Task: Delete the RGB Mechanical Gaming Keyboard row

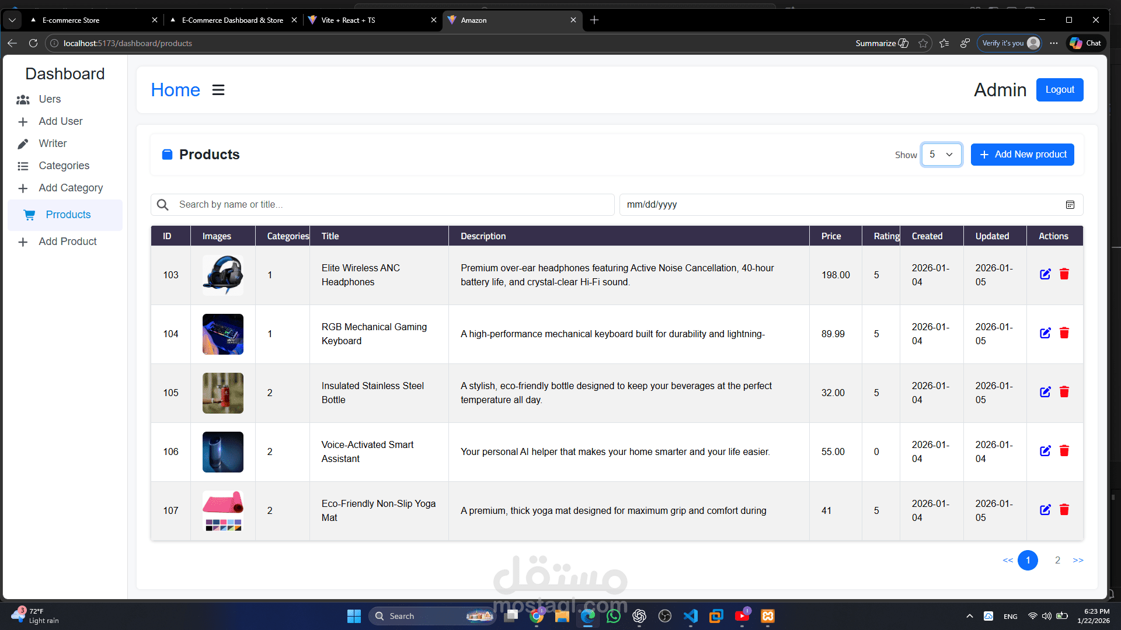Action: [1064, 333]
